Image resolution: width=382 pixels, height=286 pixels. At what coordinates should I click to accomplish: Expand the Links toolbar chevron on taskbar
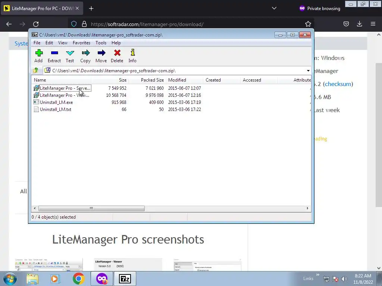click(318, 275)
